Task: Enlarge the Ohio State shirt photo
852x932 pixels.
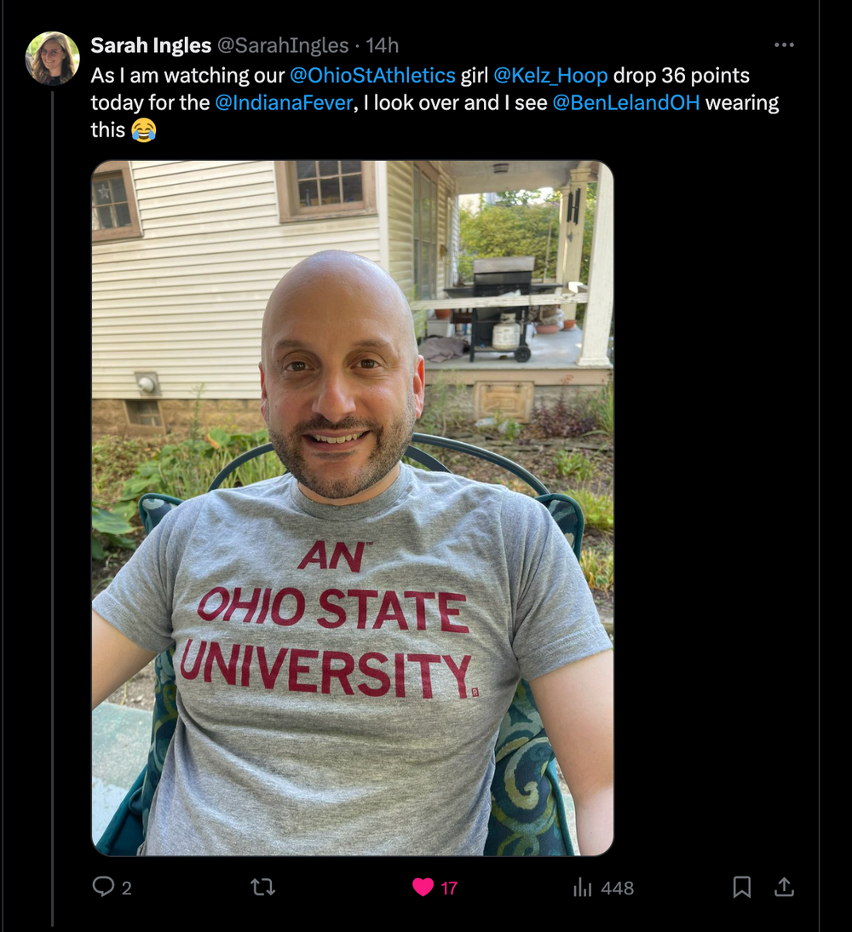Action: click(352, 508)
